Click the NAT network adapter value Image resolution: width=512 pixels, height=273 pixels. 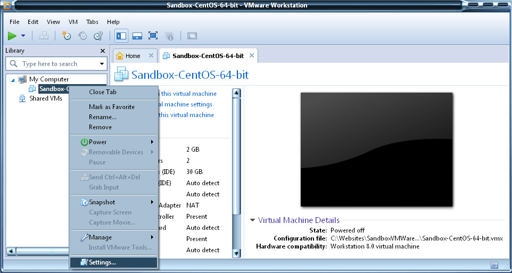(x=193, y=205)
